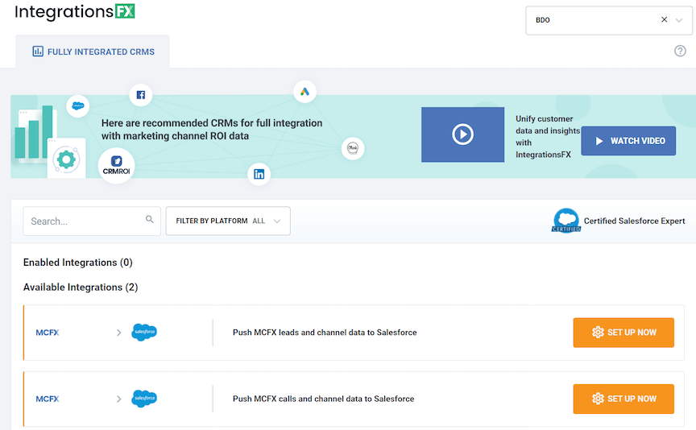Play the video thumbnail in the banner
Image resolution: width=696 pixels, height=430 pixels.
click(462, 134)
